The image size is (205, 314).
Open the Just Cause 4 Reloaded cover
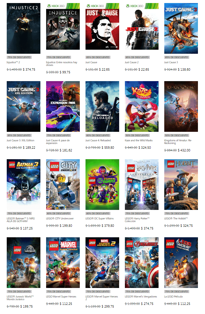coord(102,106)
